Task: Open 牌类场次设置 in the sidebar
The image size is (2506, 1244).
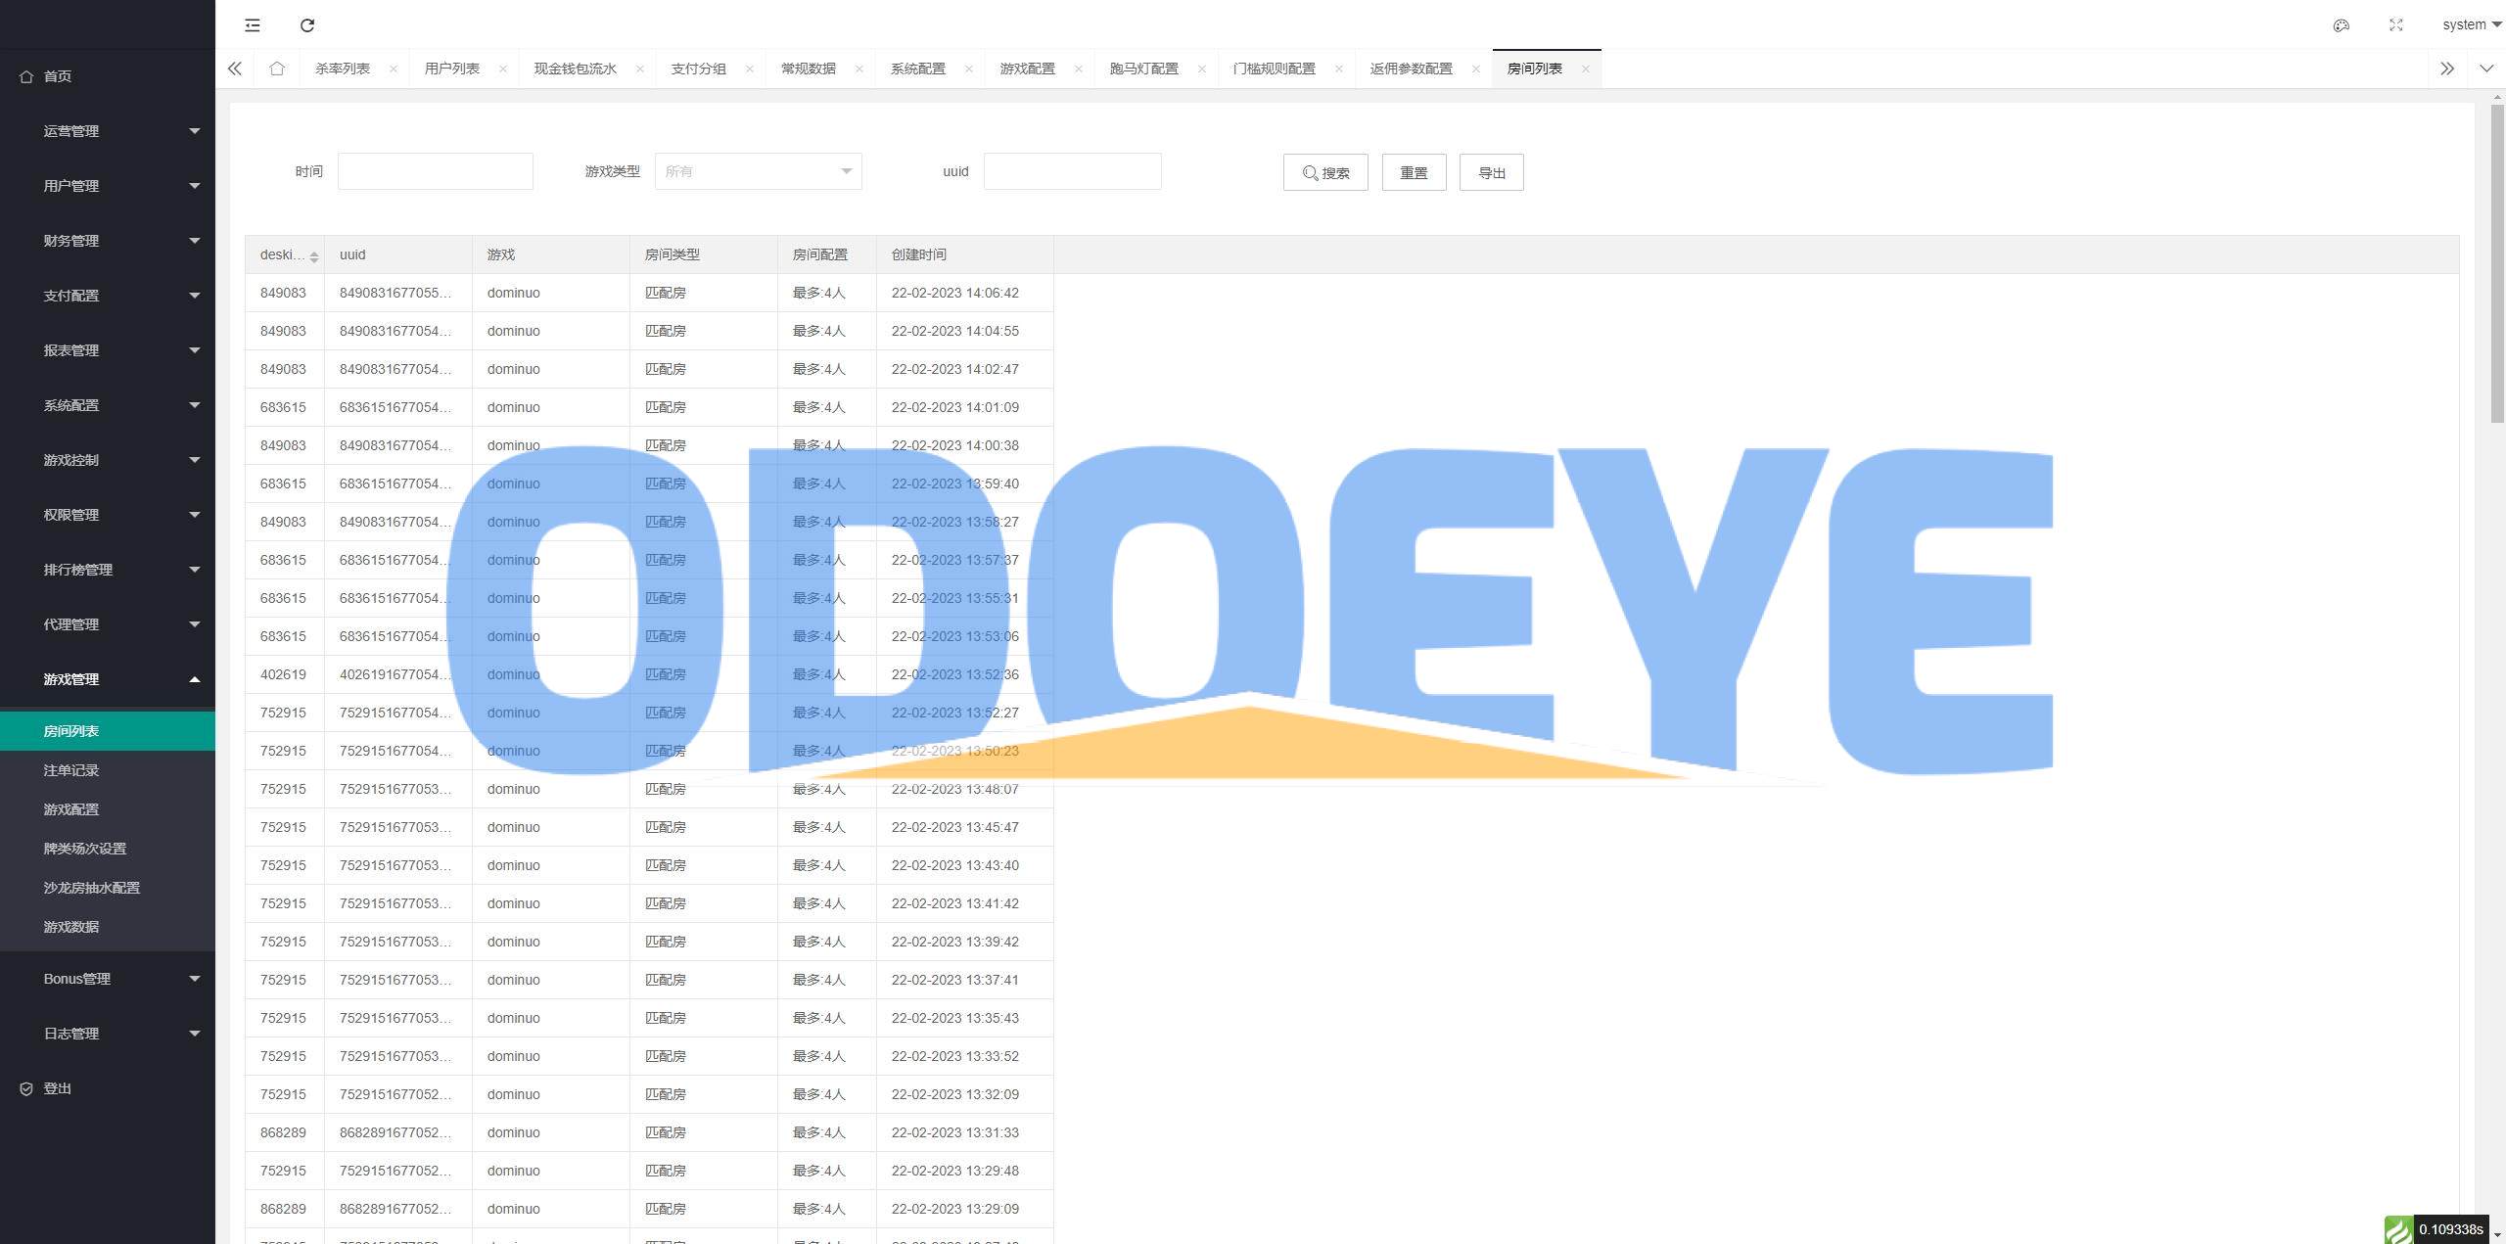Action: tap(108, 849)
